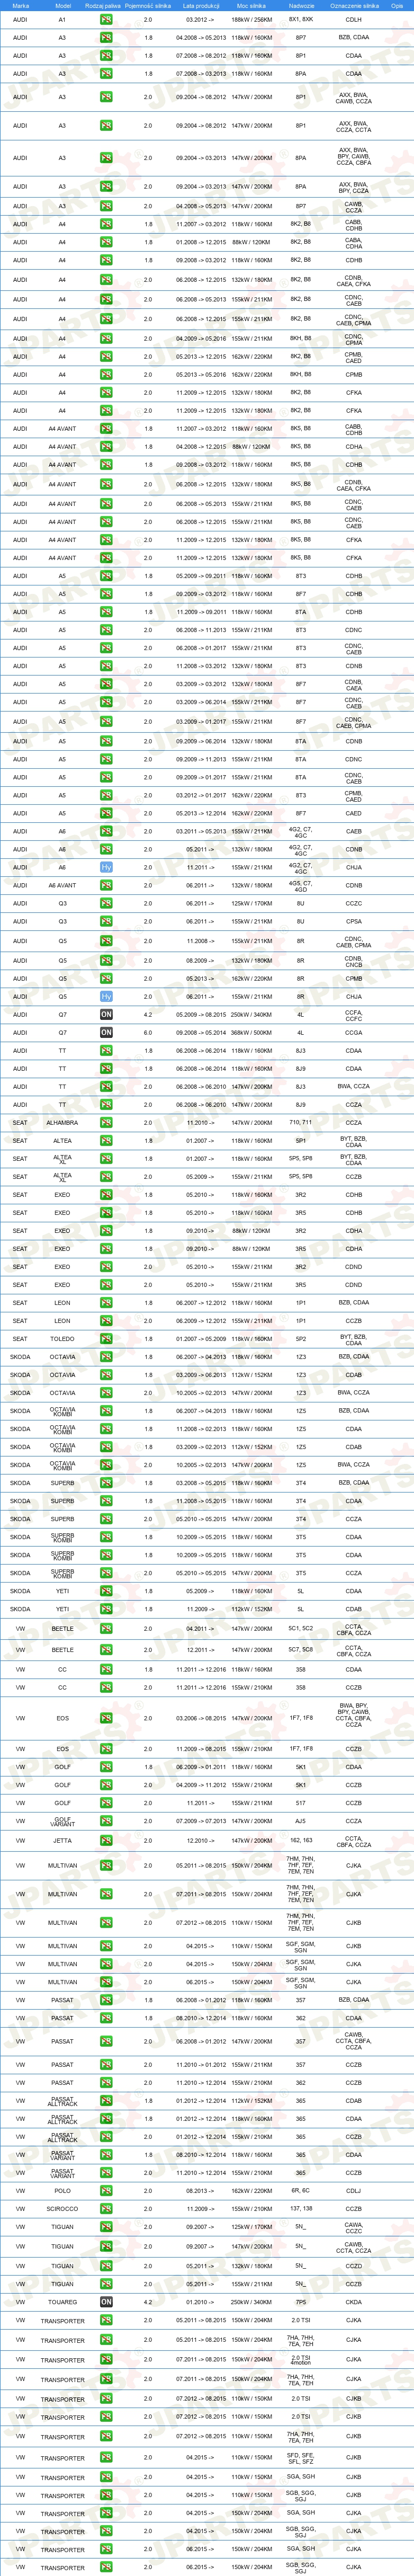414x2576 pixels.
Task: Click the fuel icon in the VW Golf Variant row
Action: tap(106, 1821)
